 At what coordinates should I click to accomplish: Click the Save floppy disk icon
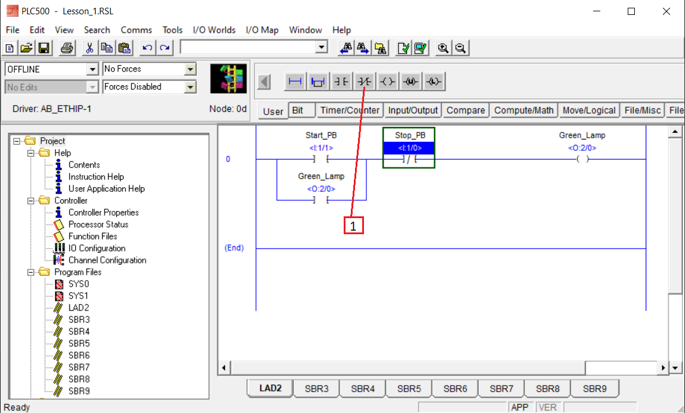point(44,48)
